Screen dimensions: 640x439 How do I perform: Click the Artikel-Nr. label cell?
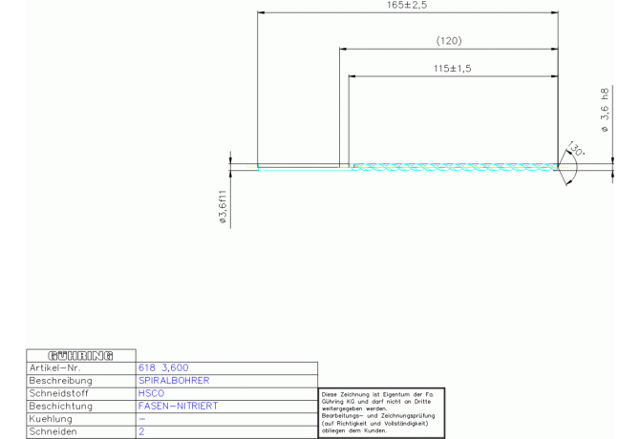pos(80,367)
